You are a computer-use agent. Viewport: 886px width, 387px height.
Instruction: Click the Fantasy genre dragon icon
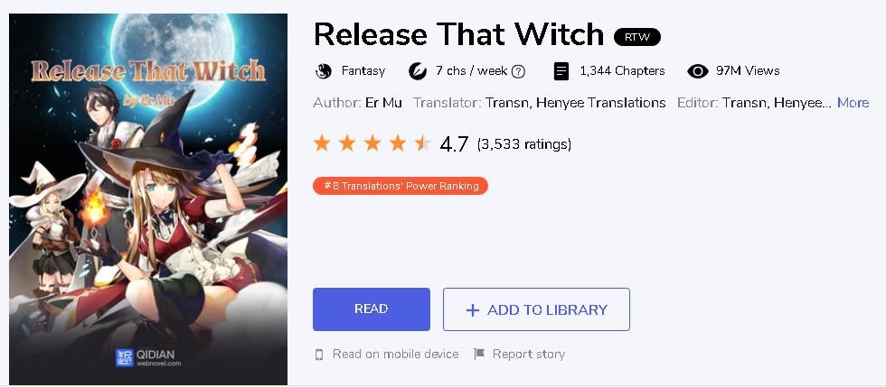click(324, 71)
